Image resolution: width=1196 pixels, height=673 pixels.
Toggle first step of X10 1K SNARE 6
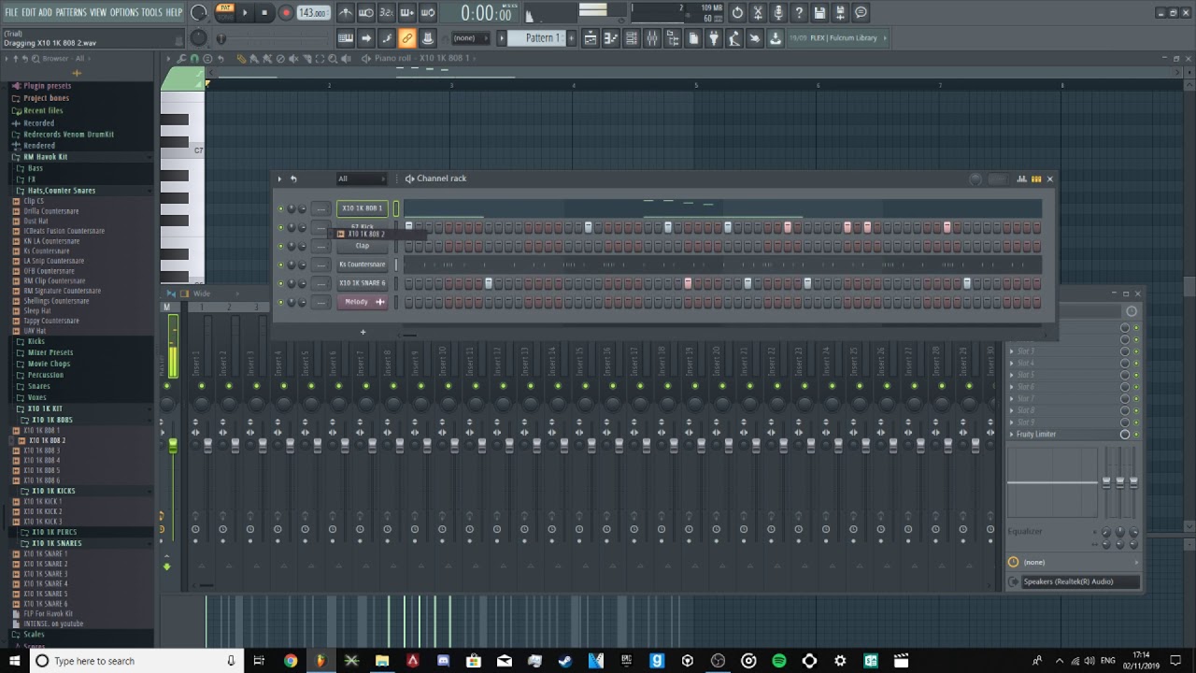[x=408, y=283]
